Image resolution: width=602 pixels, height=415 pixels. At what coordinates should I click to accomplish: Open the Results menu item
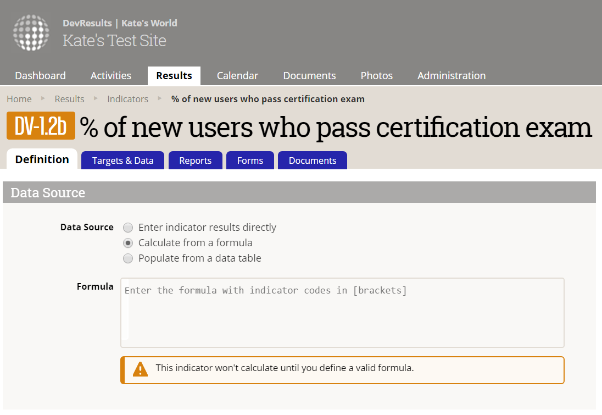click(174, 76)
